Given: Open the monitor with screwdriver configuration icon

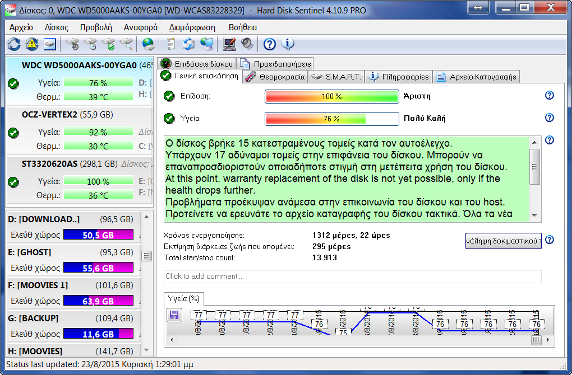Looking at the screenshot, I should 229,44.
